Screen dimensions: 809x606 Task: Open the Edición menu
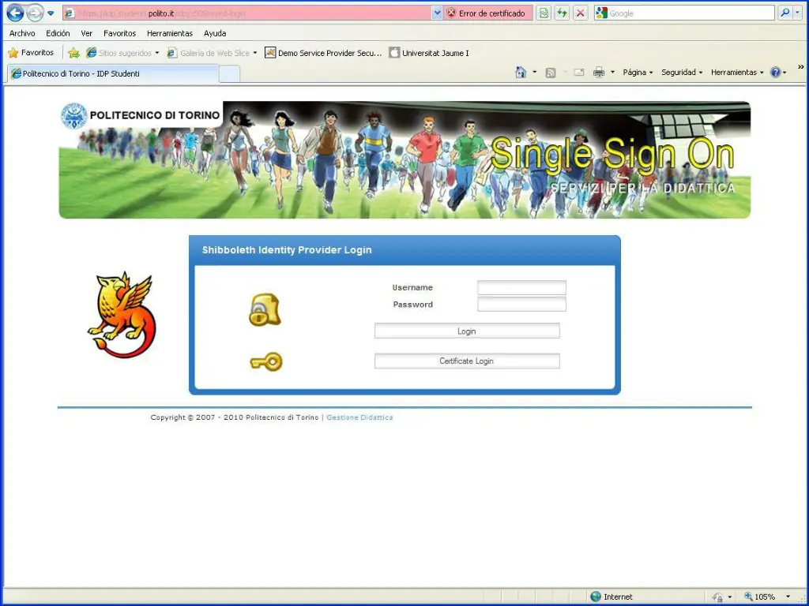pyautogui.click(x=58, y=33)
